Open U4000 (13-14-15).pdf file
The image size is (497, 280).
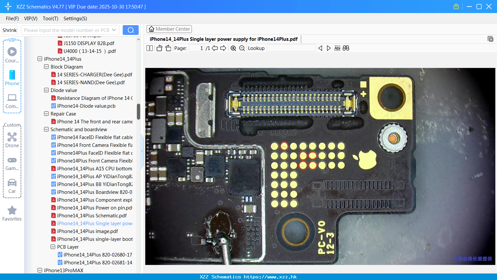pyautogui.click(x=87, y=51)
